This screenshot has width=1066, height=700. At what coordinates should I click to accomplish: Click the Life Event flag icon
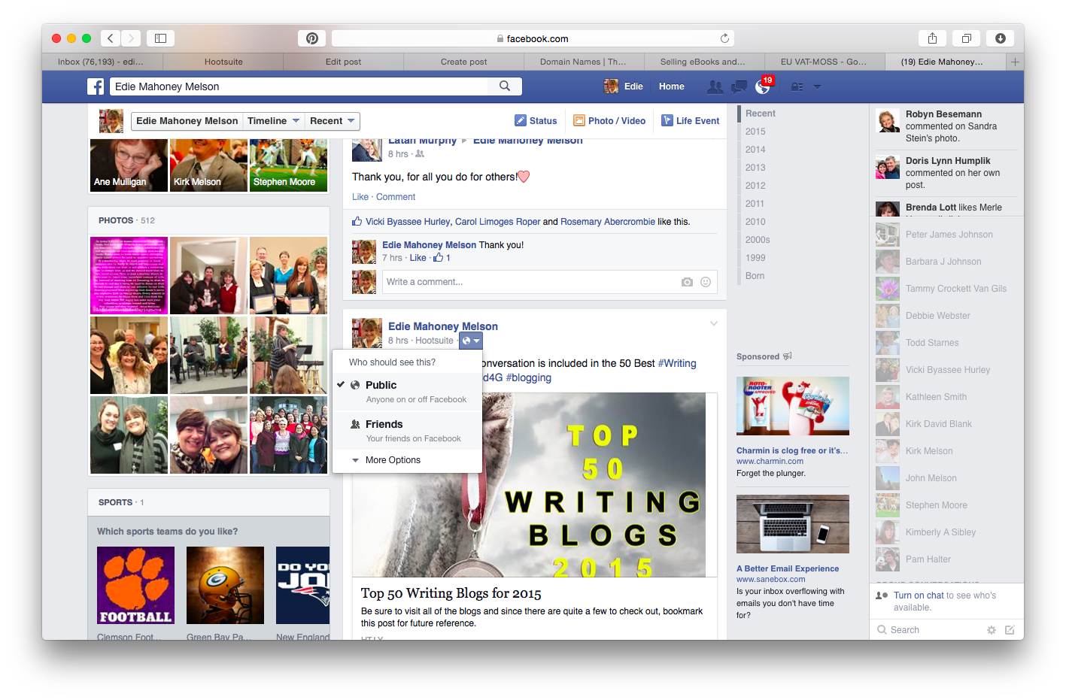point(667,120)
